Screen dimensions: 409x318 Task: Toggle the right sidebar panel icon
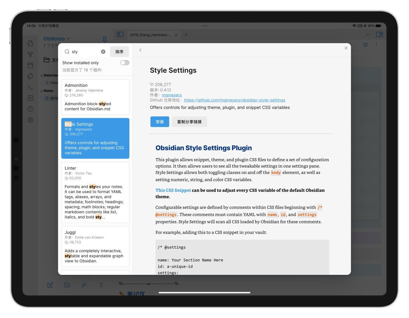(379, 34)
